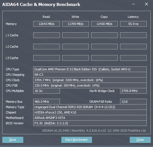Viewport: 153px width, 147px height.
Task: Minimize the AIDA64 benchmark window
Action: [133, 4]
